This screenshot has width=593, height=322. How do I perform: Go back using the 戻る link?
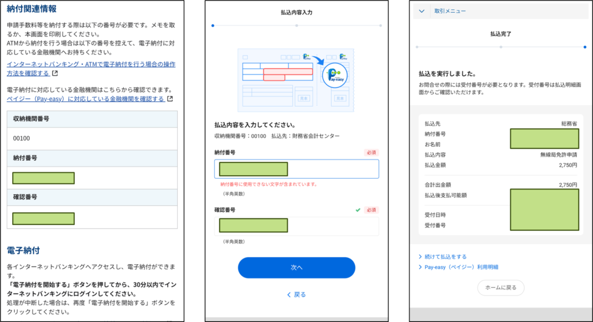coord(296,294)
